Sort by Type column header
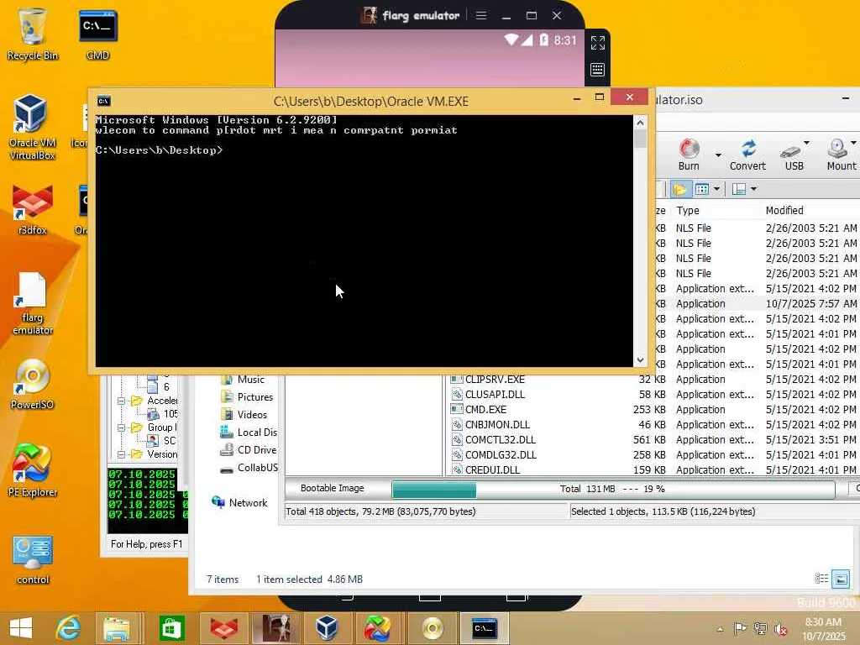 [x=688, y=211]
